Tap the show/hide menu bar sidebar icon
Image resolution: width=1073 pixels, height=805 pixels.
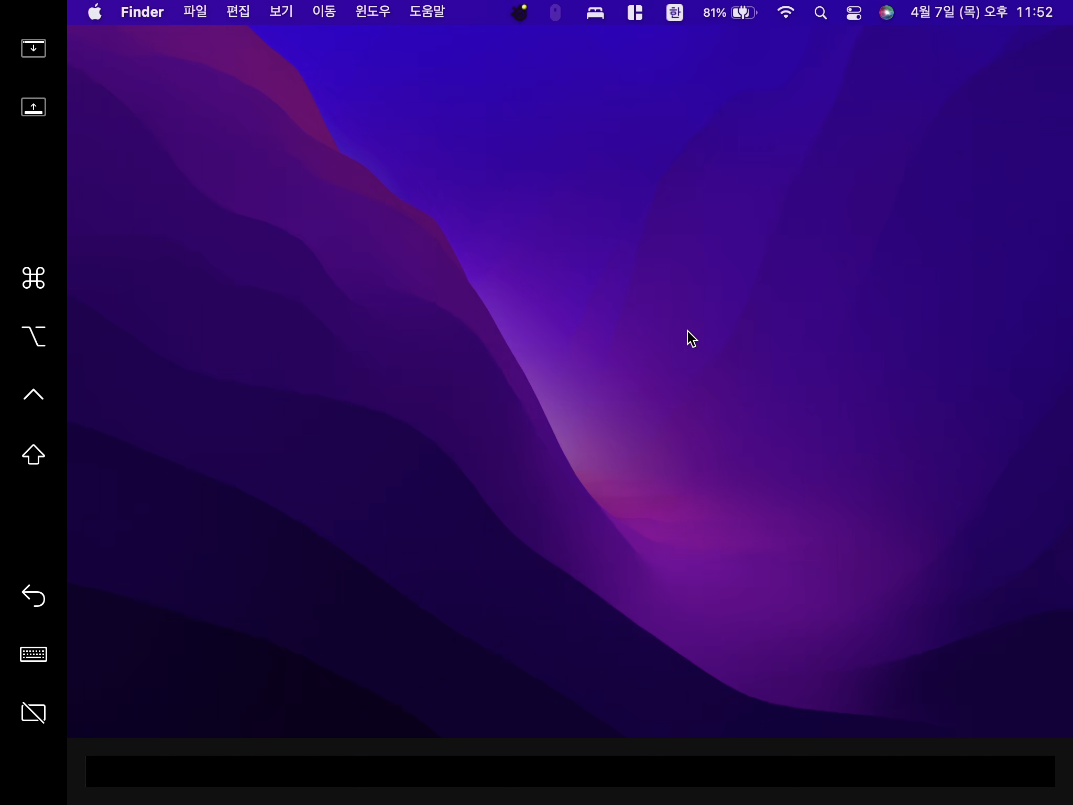[33, 48]
